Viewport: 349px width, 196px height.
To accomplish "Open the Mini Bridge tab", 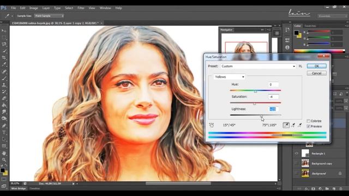I will point(19,188).
